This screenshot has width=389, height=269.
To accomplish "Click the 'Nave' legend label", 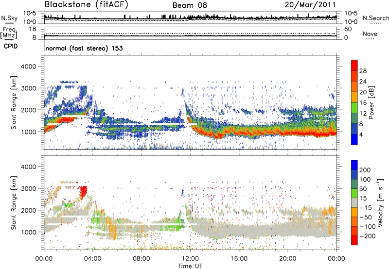I will click(x=370, y=34).
